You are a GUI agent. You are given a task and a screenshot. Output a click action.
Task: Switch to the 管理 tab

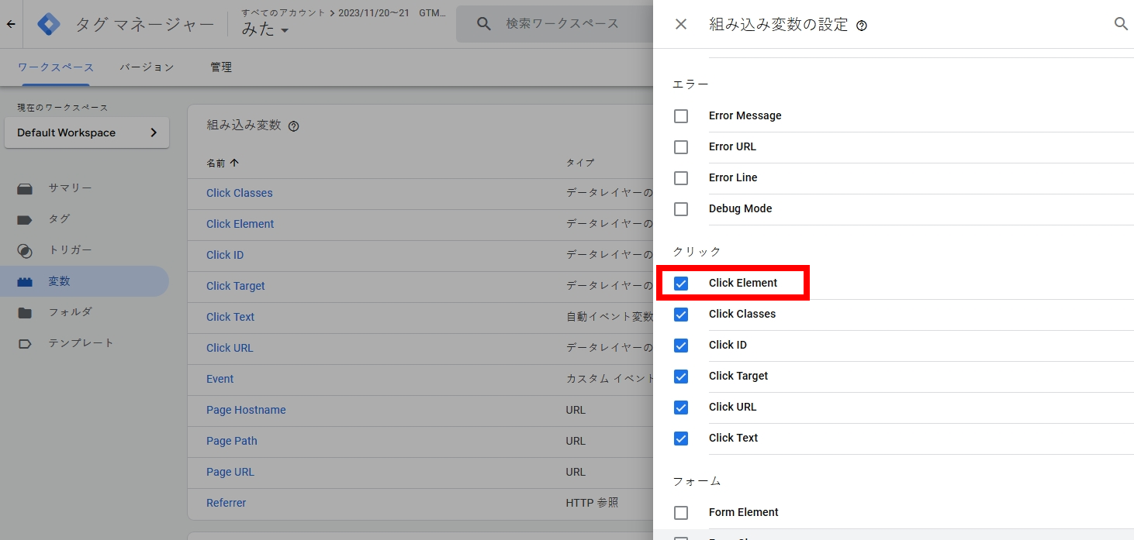pos(221,67)
